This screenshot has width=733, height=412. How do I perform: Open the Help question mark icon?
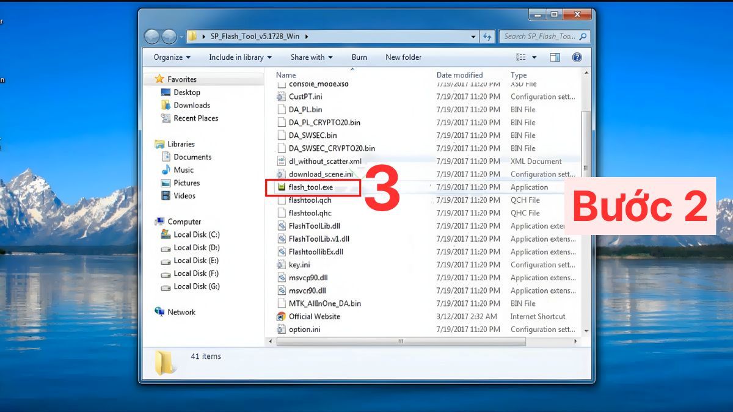click(577, 57)
